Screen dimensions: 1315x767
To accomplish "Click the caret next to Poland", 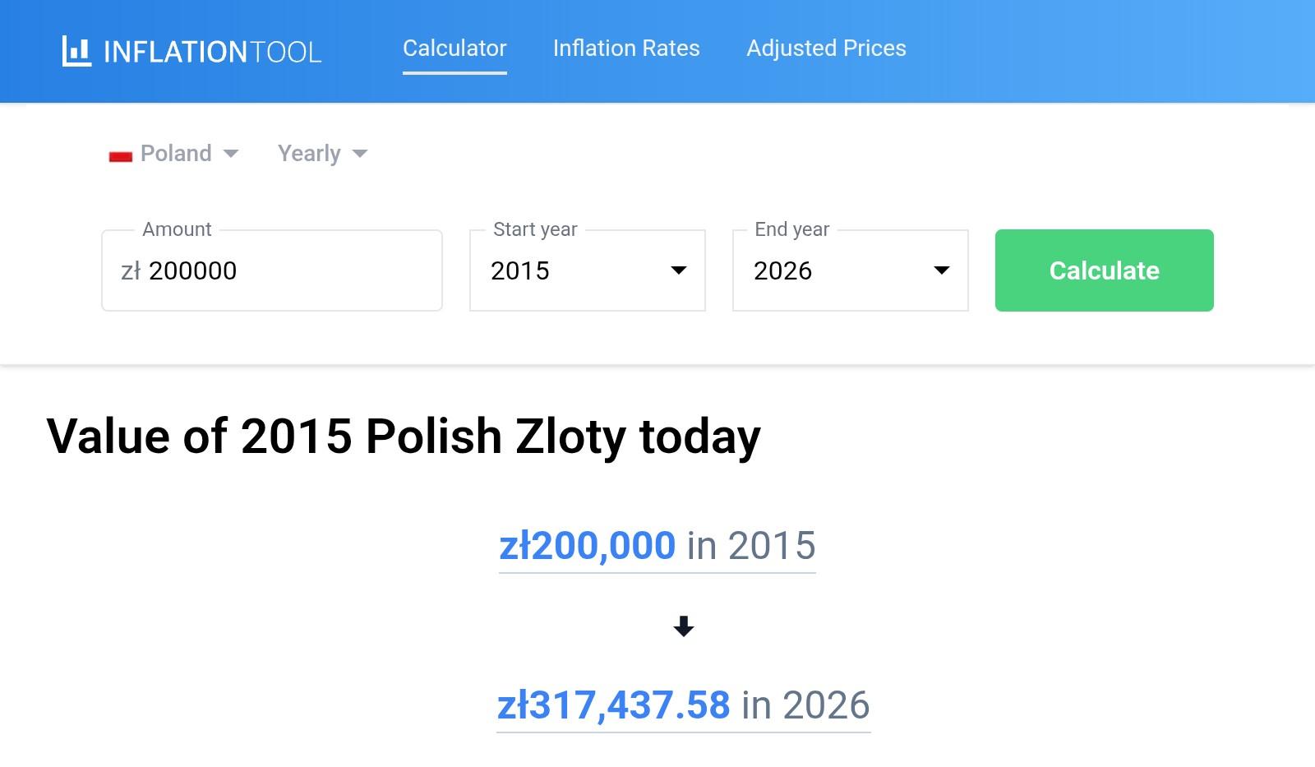I will coord(231,154).
